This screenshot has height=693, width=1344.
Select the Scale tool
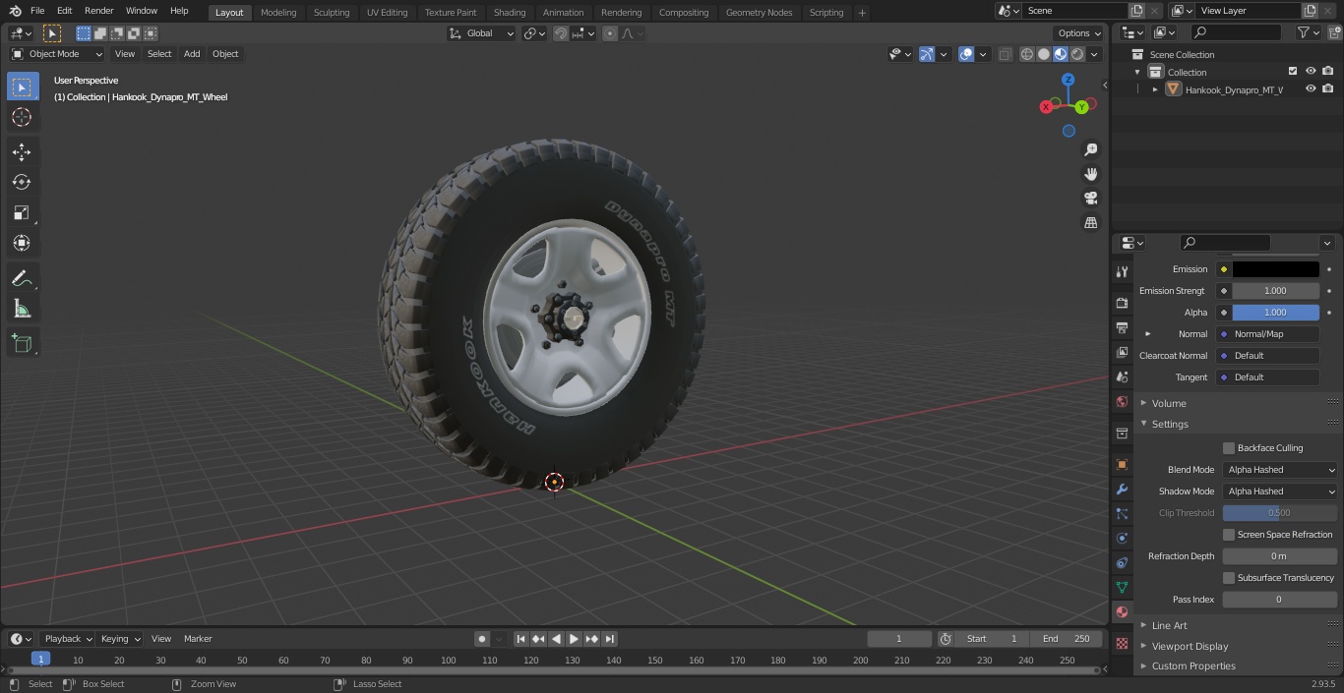pyautogui.click(x=22, y=212)
